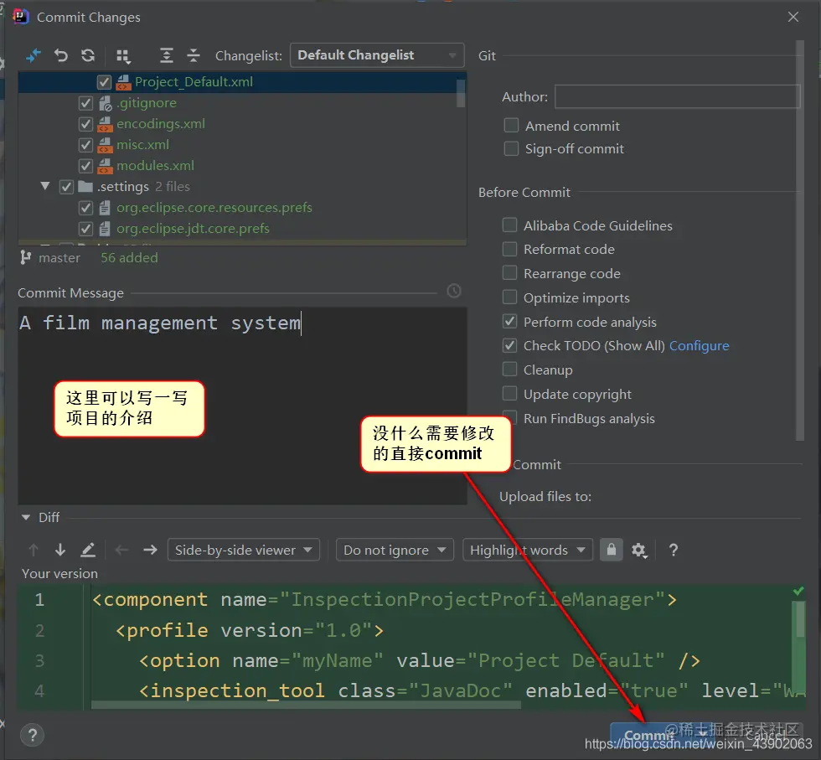Collapse the .settings folder node
Viewport: 821px width, 760px height.
tap(45, 186)
